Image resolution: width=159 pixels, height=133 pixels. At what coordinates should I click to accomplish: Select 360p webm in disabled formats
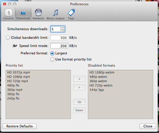(121, 81)
